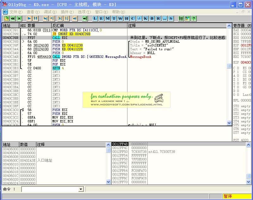Screen dimensions: 253x200
Task: Click the 注释 column header in disassembly pane
Action: point(177,26)
